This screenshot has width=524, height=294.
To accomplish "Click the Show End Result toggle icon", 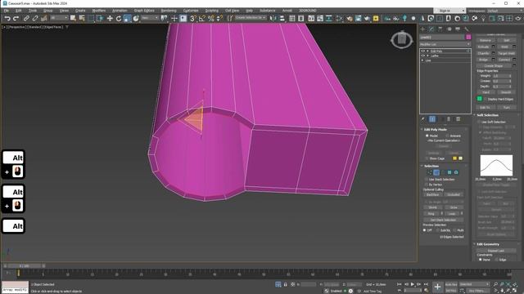I will pos(432,119).
